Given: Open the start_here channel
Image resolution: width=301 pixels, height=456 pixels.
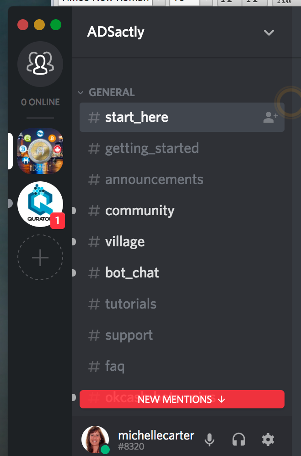Looking at the screenshot, I should pos(182,117).
